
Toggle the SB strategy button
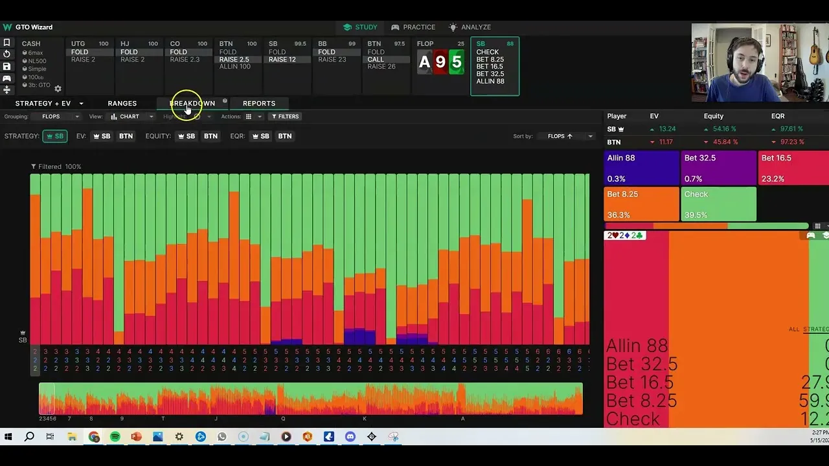point(55,136)
